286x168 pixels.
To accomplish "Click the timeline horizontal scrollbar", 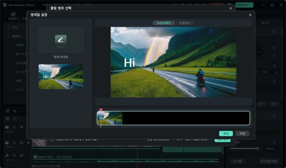I will (46, 166).
